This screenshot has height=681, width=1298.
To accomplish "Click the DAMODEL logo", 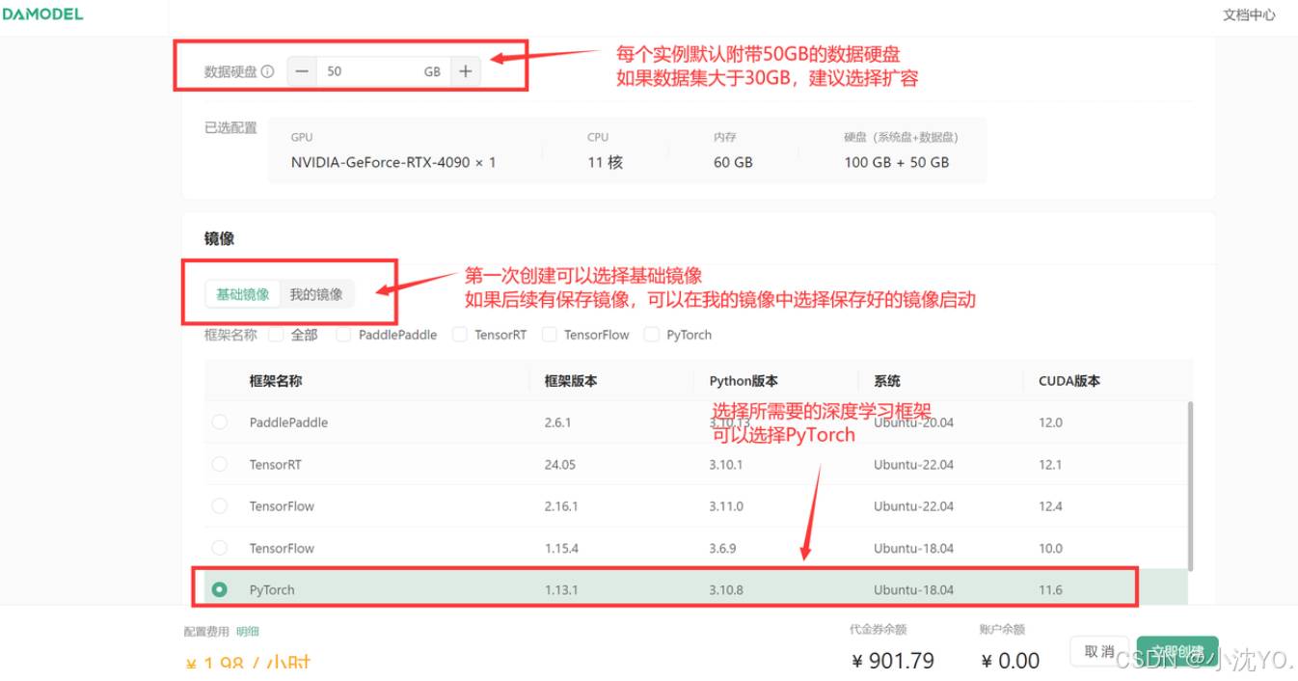I will coord(42,14).
